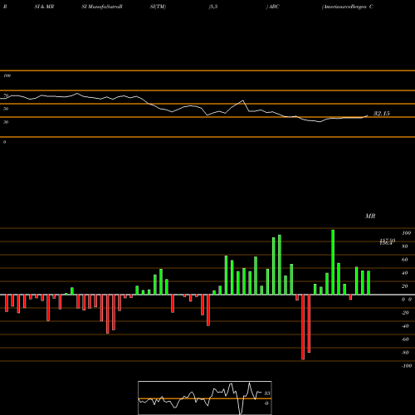415x415 pixels.
Task: Click the RSI value label 32.15
Action: (382, 114)
